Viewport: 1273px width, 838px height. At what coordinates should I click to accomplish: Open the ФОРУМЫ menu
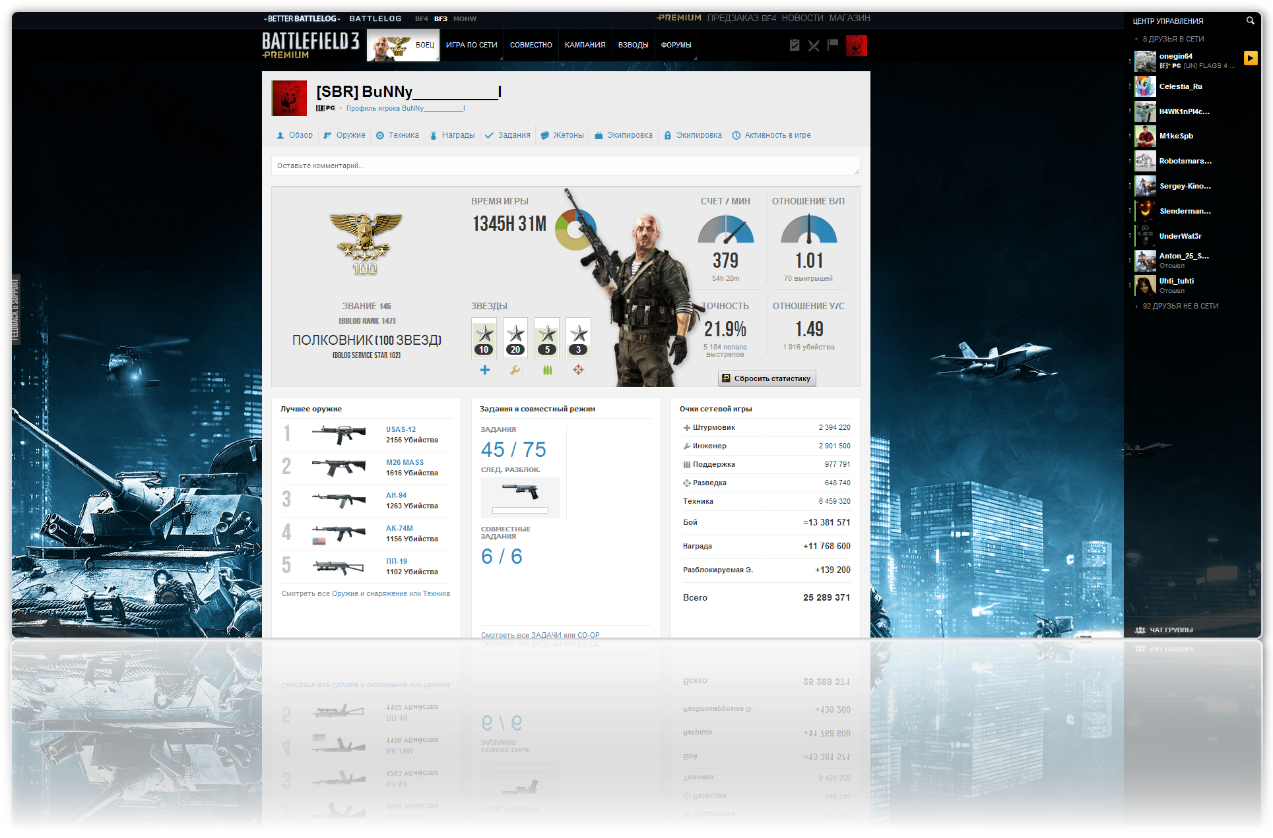(676, 45)
